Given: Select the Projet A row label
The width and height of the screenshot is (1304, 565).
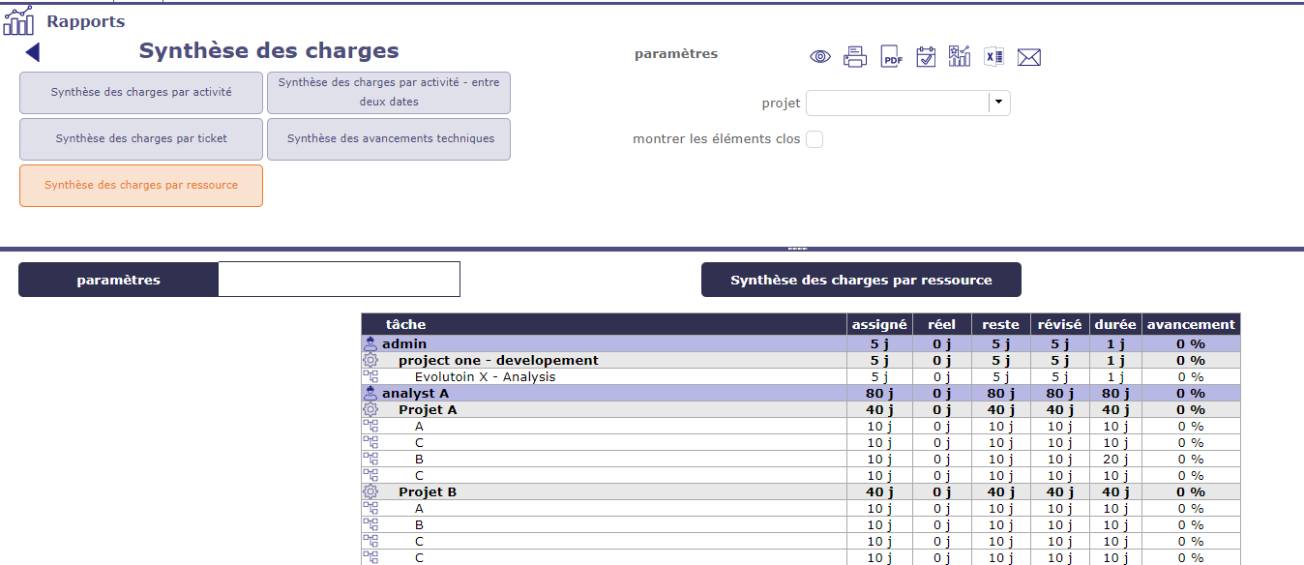Looking at the screenshot, I should pyautogui.click(x=428, y=409).
